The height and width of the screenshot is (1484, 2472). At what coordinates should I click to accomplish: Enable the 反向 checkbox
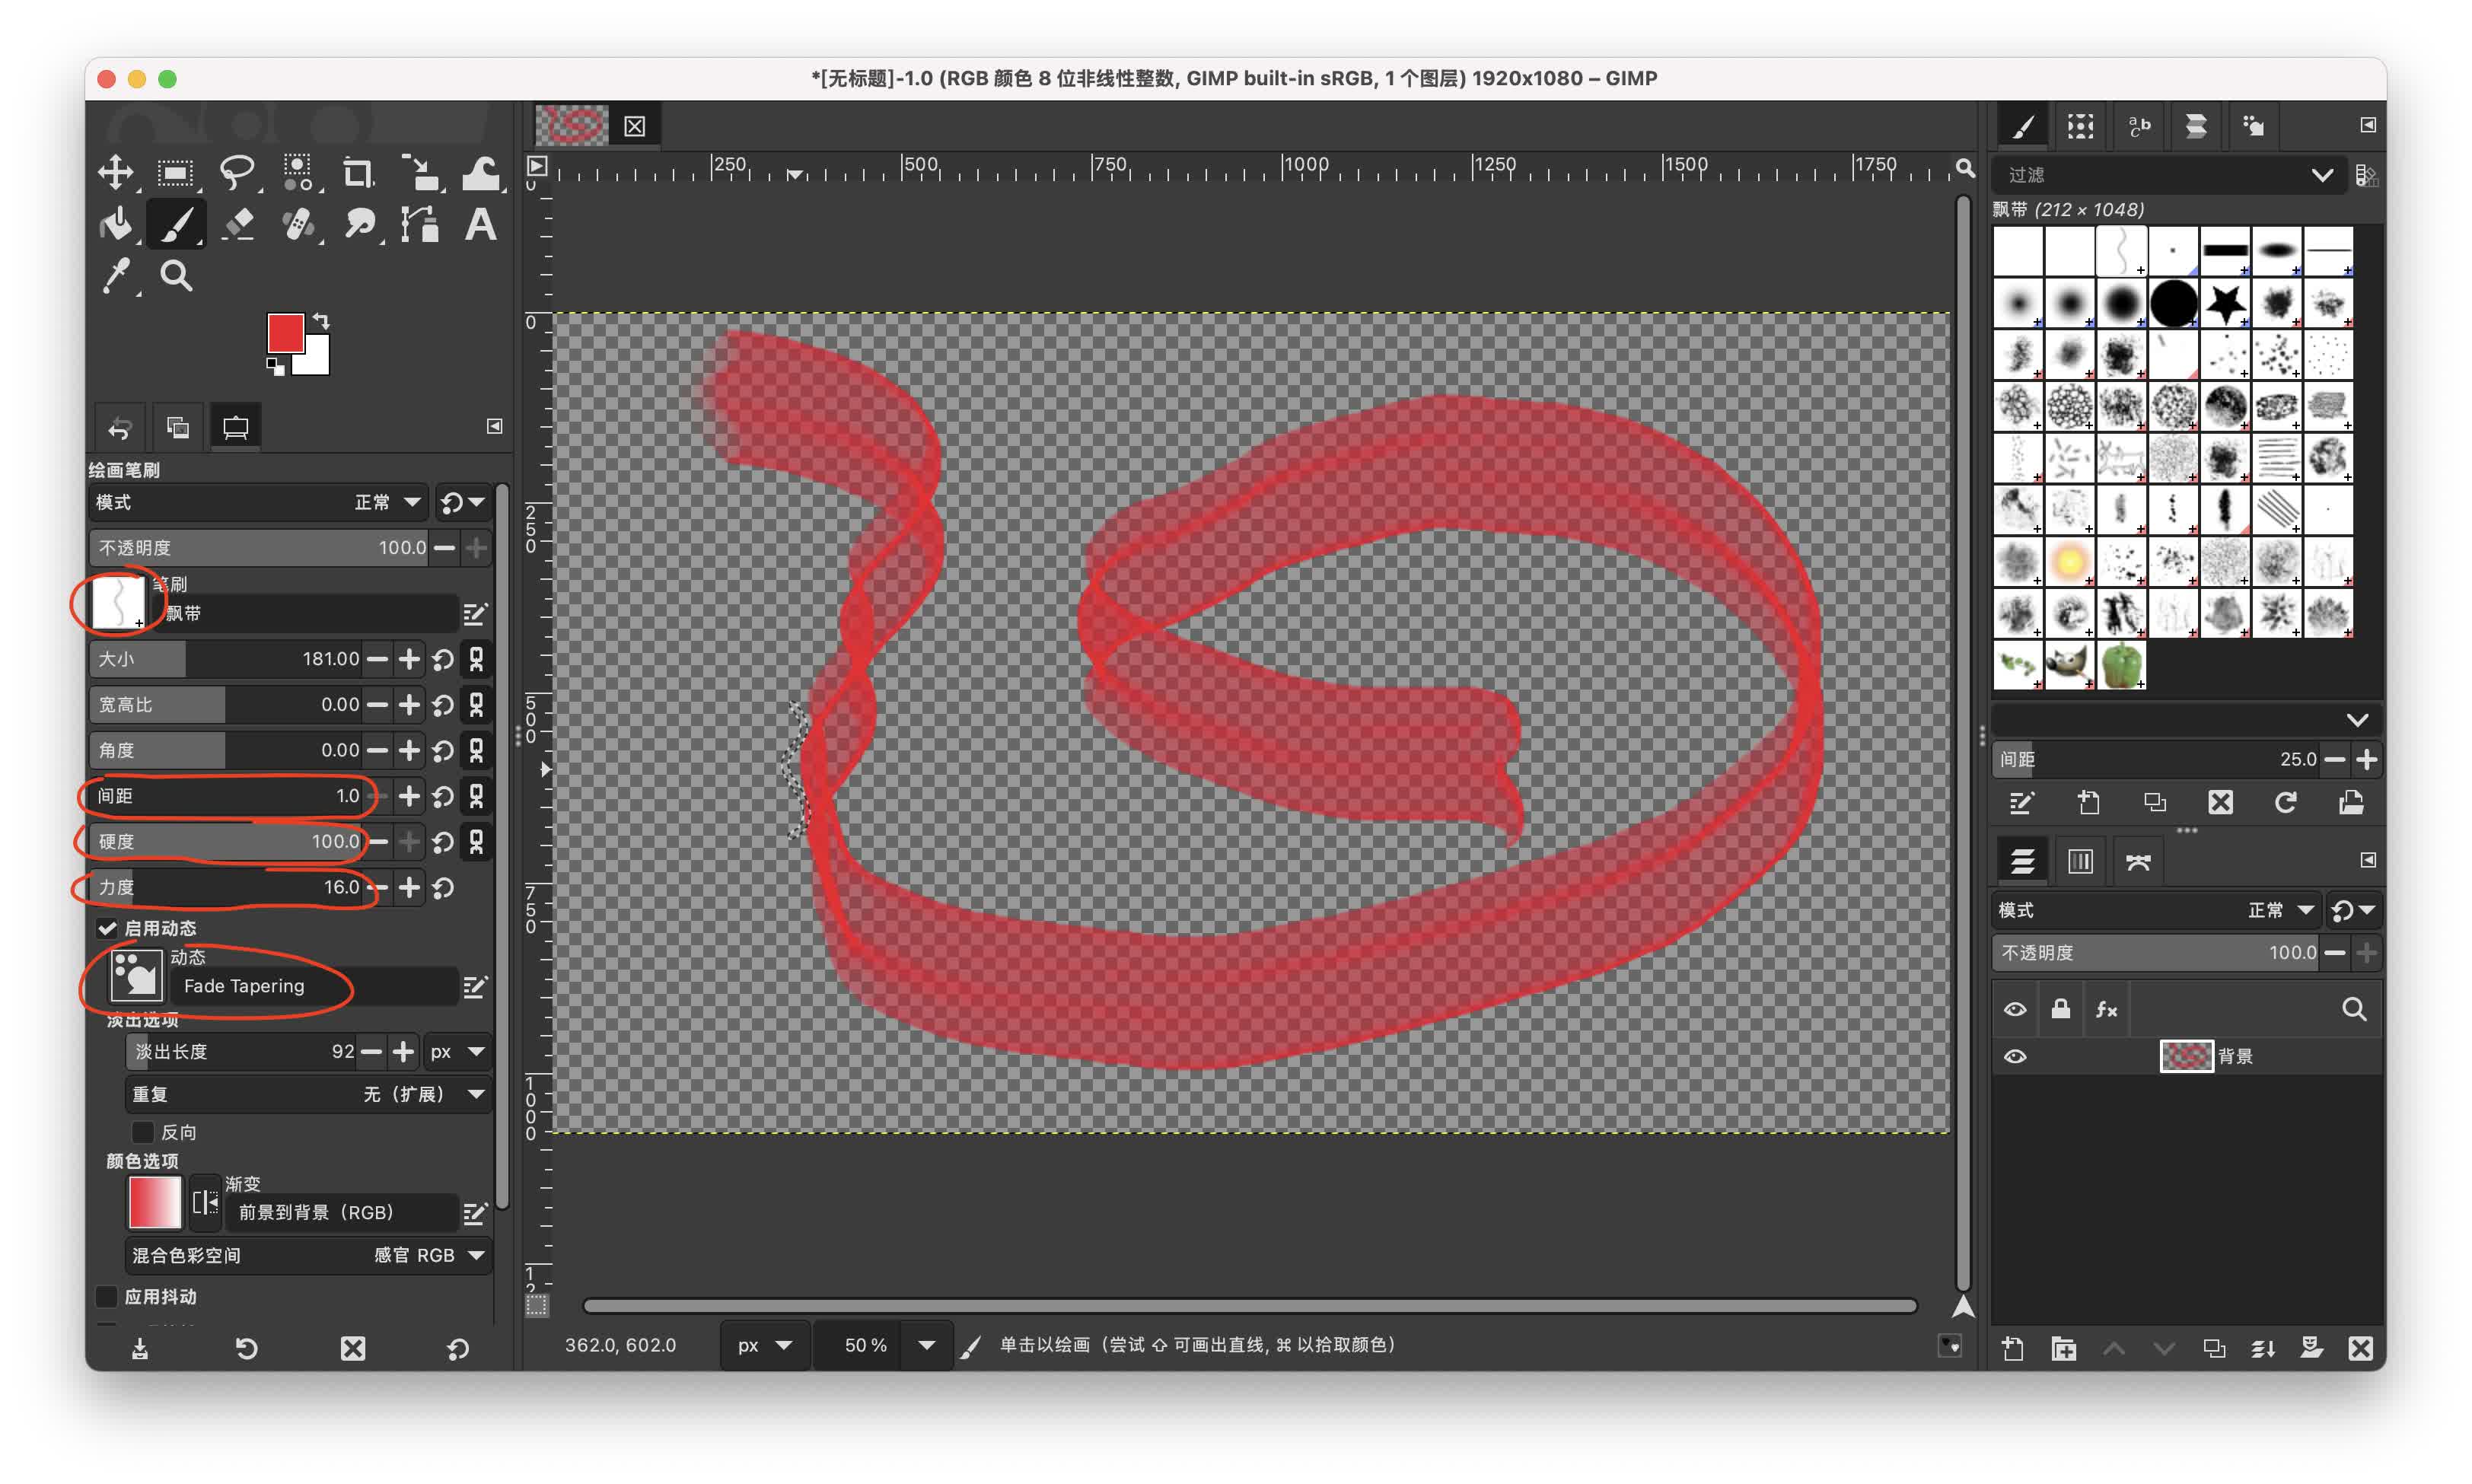coord(143,1132)
